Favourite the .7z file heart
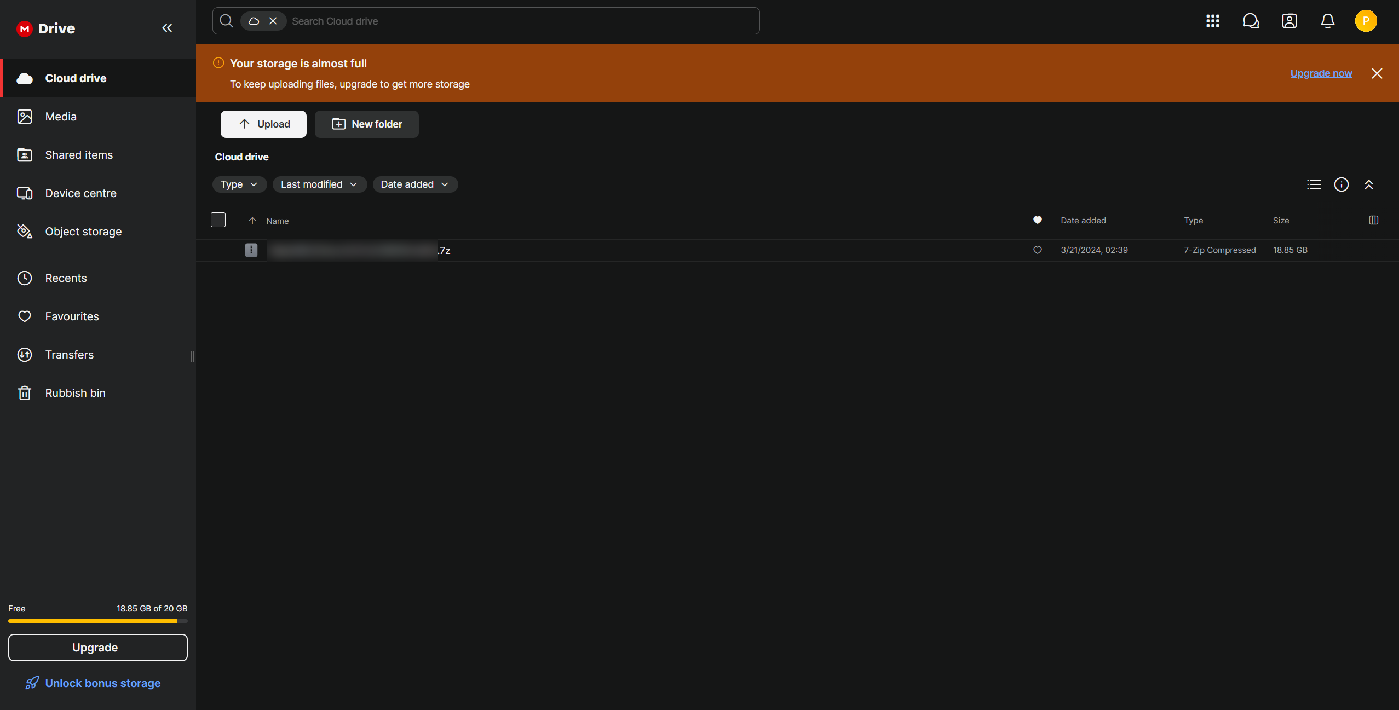 pyautogui.click(x=1037, y=250)
